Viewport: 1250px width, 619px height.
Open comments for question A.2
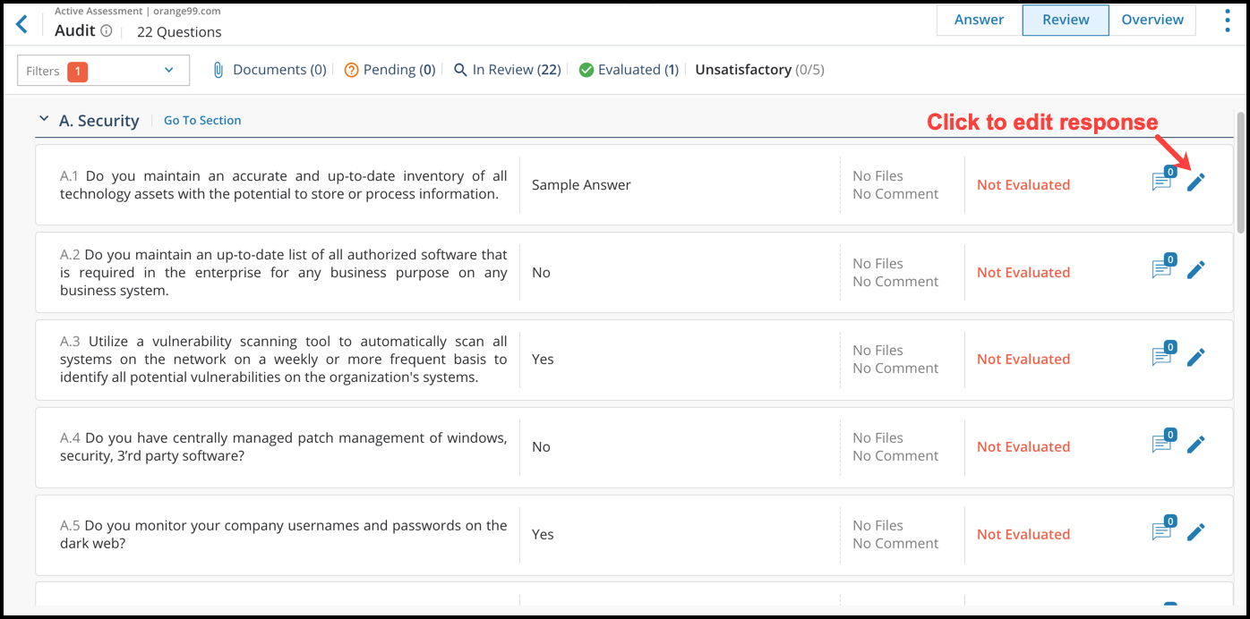[x=1162, y=268]
